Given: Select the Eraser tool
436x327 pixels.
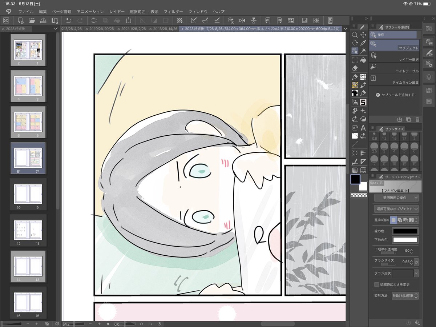Looking at the screenshot, I should tap(355, 68).
